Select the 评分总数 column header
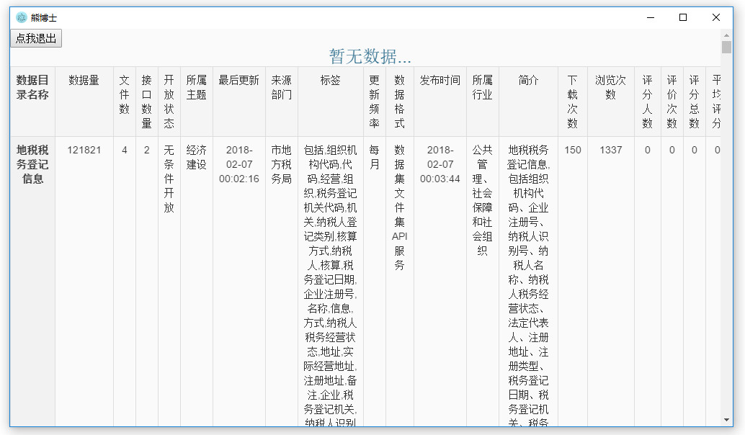Screen dimensions: 745x435 (x=694, y=102)
